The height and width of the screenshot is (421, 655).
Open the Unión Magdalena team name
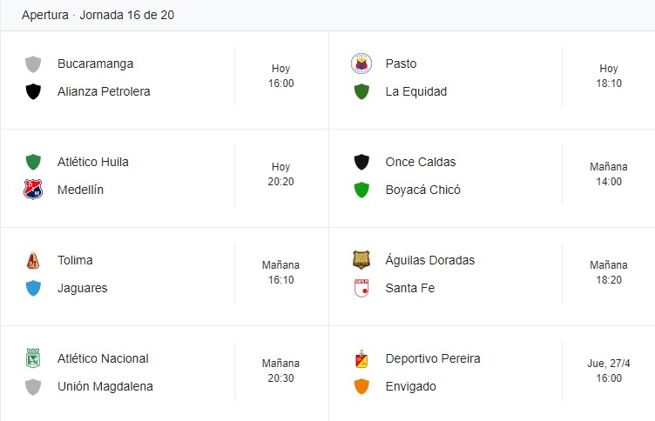click(105, 386)
